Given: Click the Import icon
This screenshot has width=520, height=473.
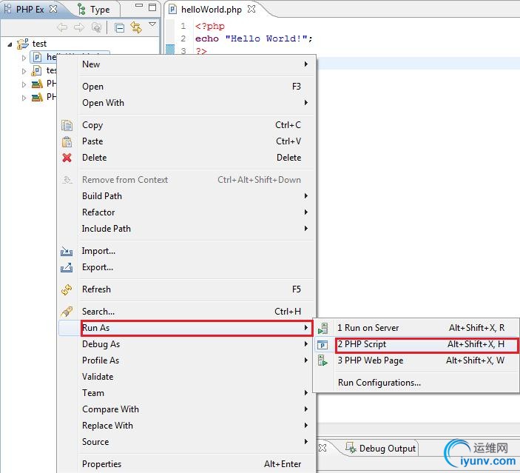Looking at the screenshot, I should tap(67, 251).
